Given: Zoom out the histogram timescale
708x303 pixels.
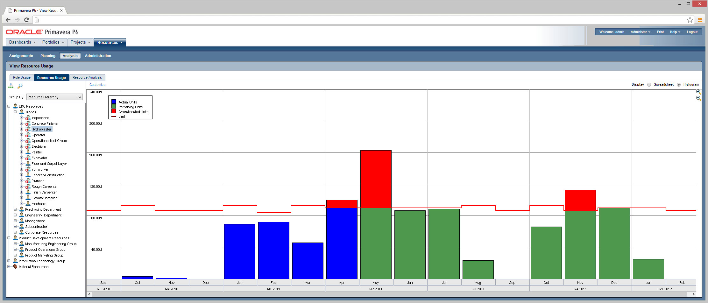Looking at the screenshot, I should tap(698, 98).
